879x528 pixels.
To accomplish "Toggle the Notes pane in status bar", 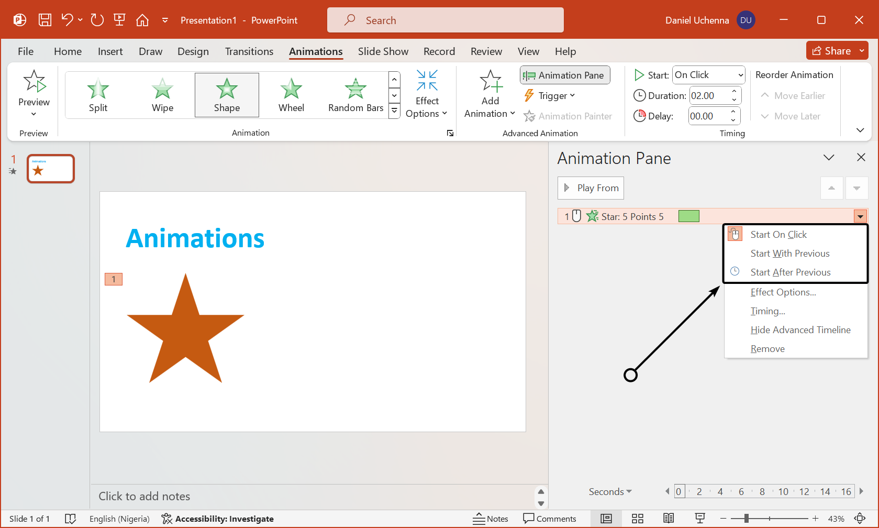I will click(491, 519).
